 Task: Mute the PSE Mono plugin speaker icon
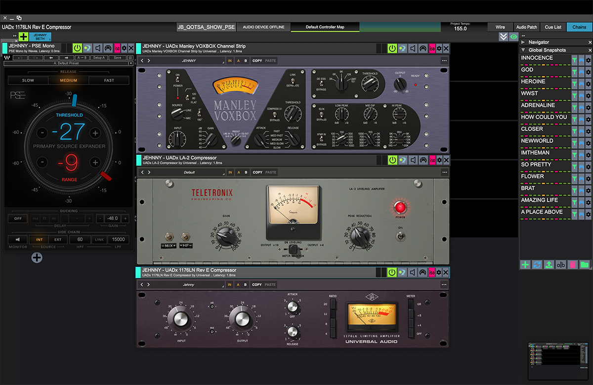point(98,48)
